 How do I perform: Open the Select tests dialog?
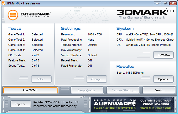coord(41,79)
